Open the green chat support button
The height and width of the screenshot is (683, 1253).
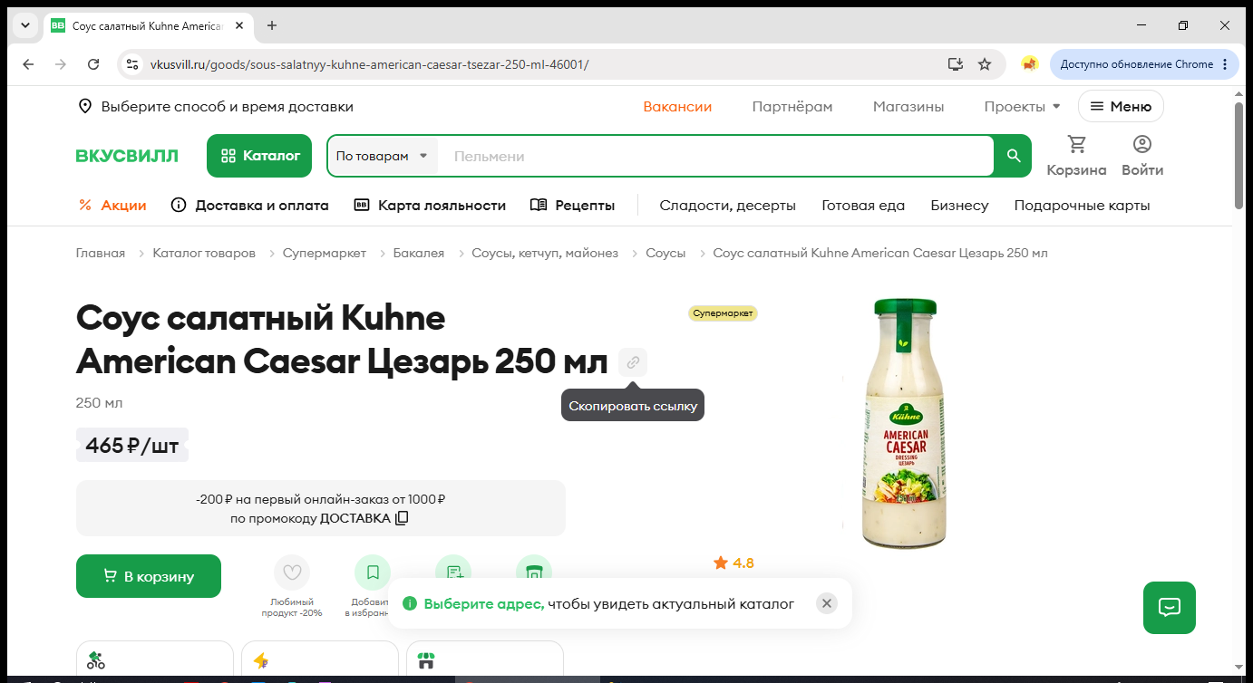1170,608
